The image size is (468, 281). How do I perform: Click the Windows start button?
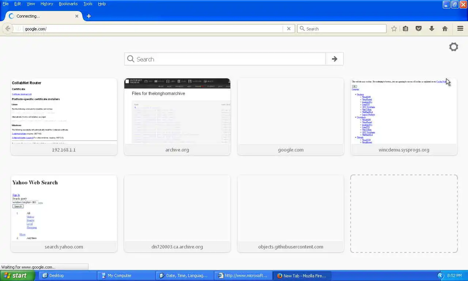pos(18,276)
